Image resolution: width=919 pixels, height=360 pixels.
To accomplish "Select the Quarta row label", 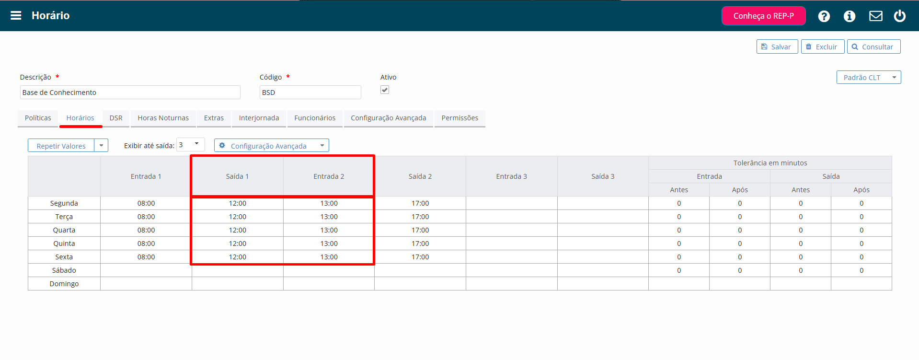I will [x=64, y=230].
